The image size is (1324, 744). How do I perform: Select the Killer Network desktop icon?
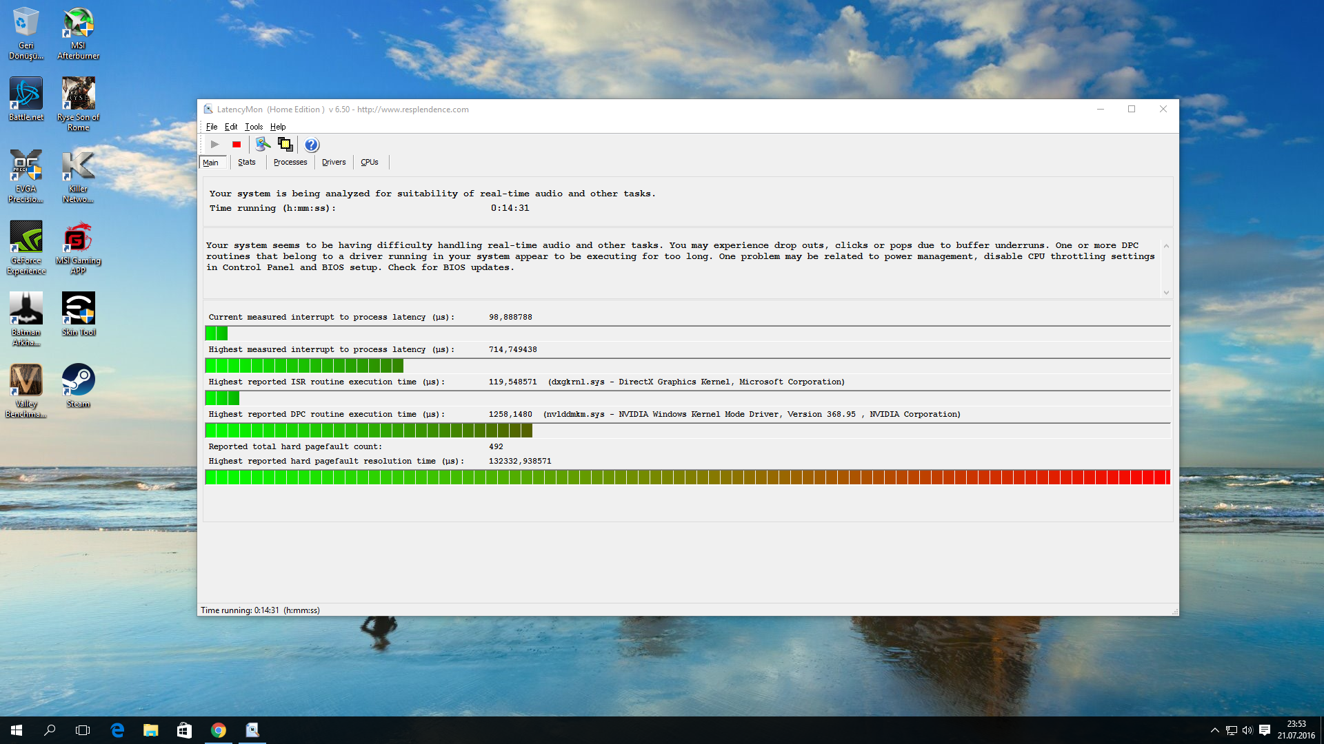(79, 176)
